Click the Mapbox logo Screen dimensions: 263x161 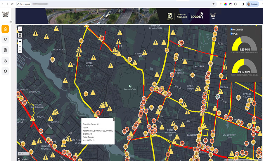tap(24, 159)
